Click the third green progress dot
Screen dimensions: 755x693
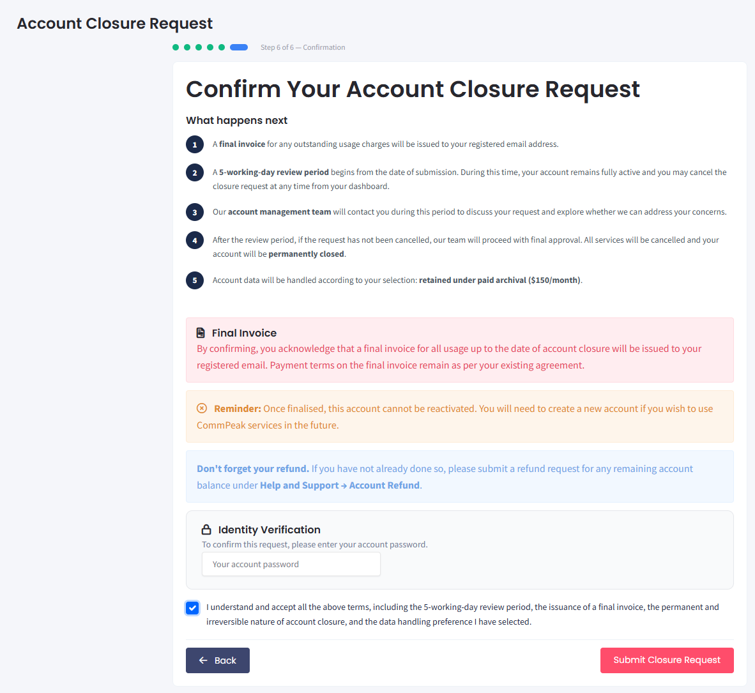click(198, 47)
